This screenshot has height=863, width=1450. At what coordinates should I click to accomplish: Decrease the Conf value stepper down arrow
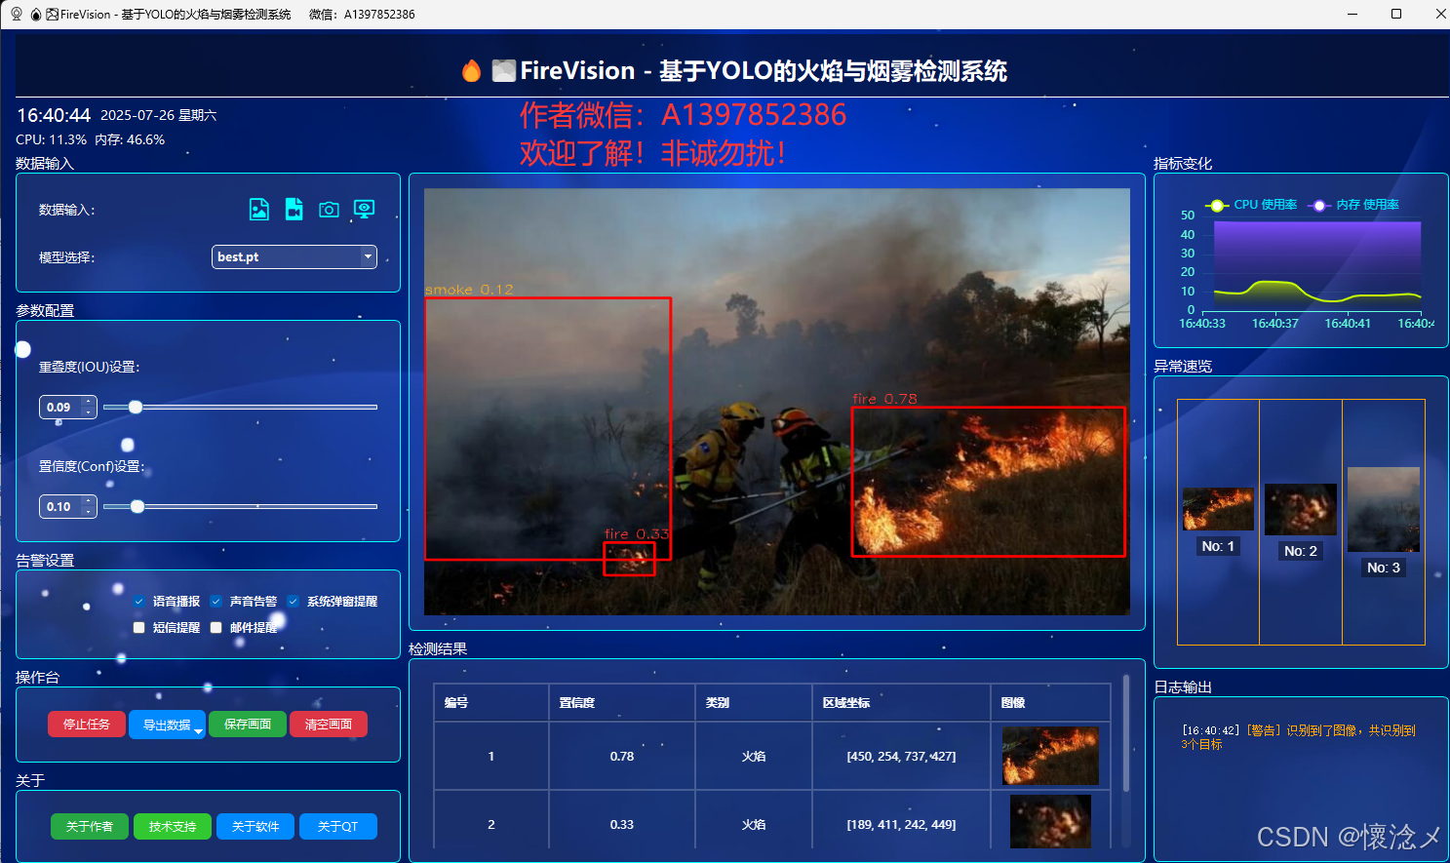coord(89,512)
